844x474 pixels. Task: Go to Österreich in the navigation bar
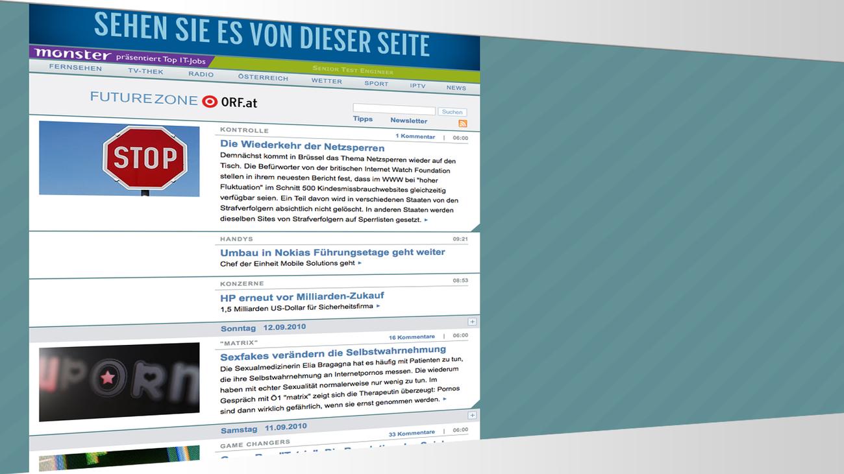pos(263,77)
